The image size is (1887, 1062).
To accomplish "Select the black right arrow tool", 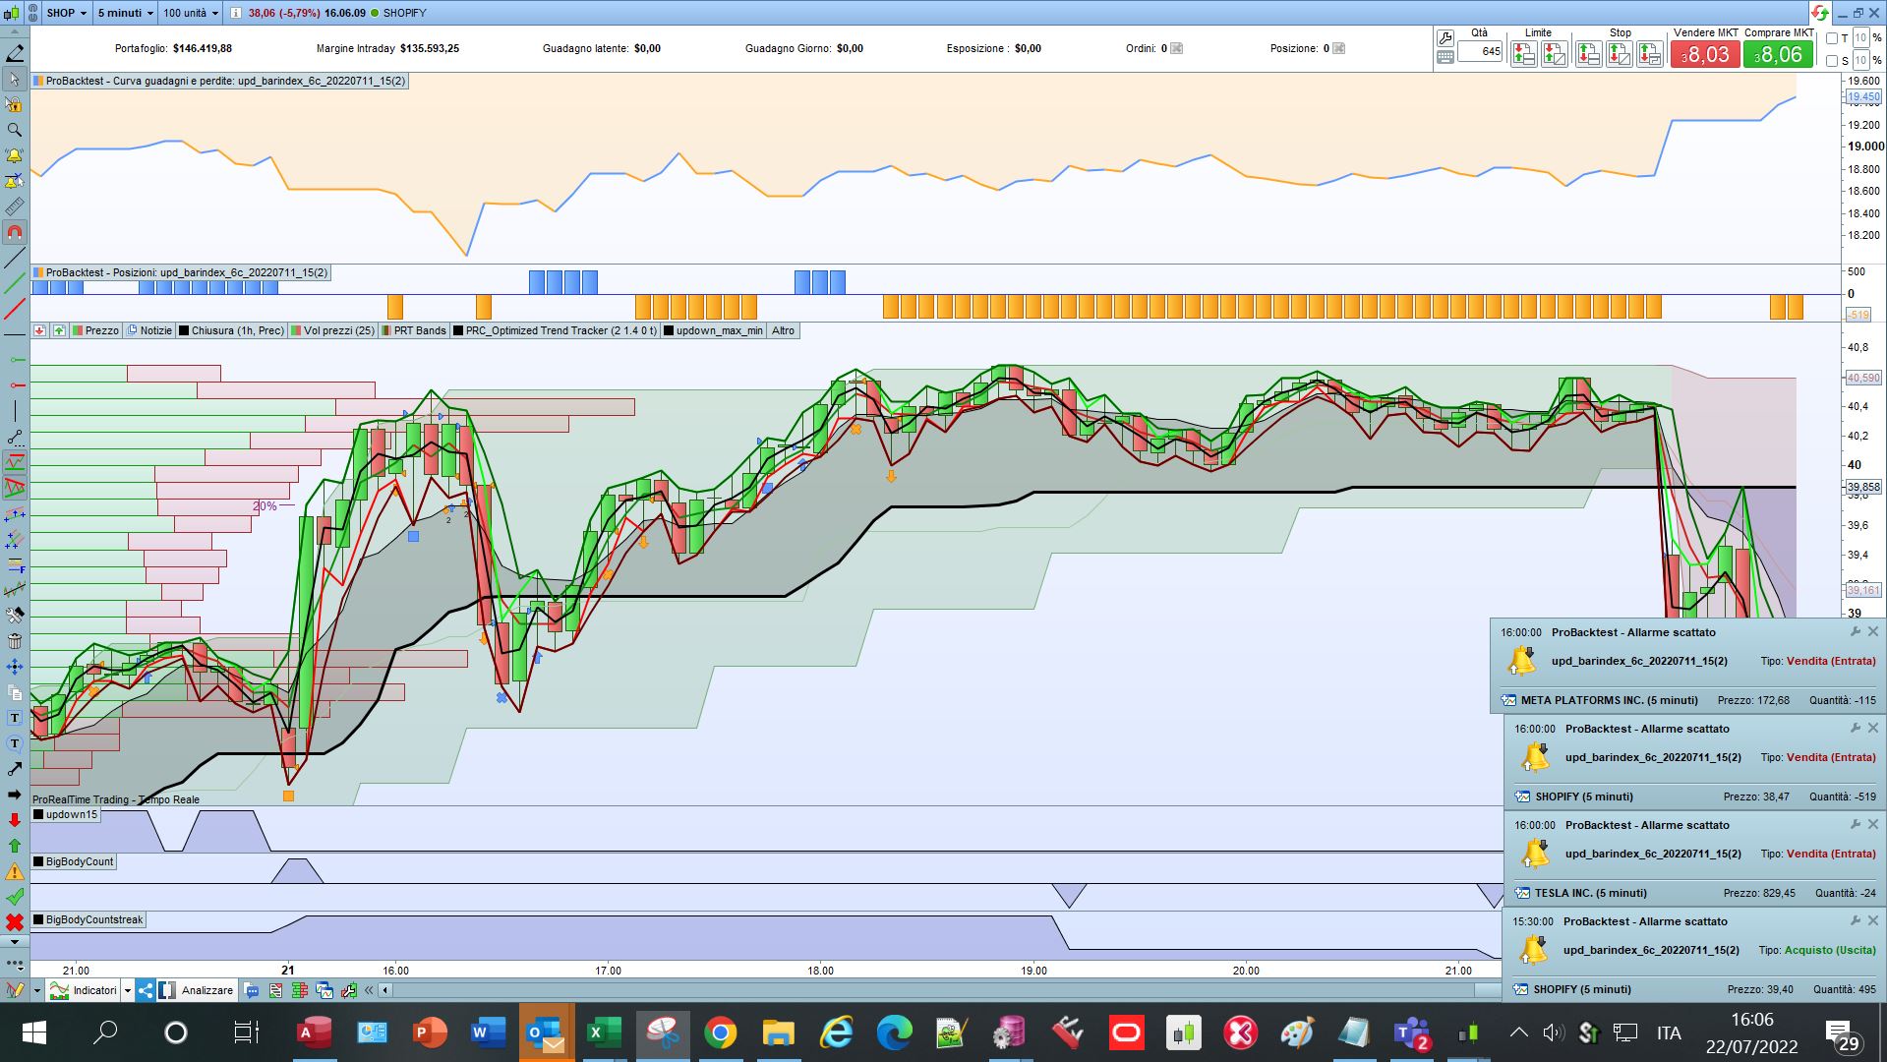I will [x=15, y=795].
